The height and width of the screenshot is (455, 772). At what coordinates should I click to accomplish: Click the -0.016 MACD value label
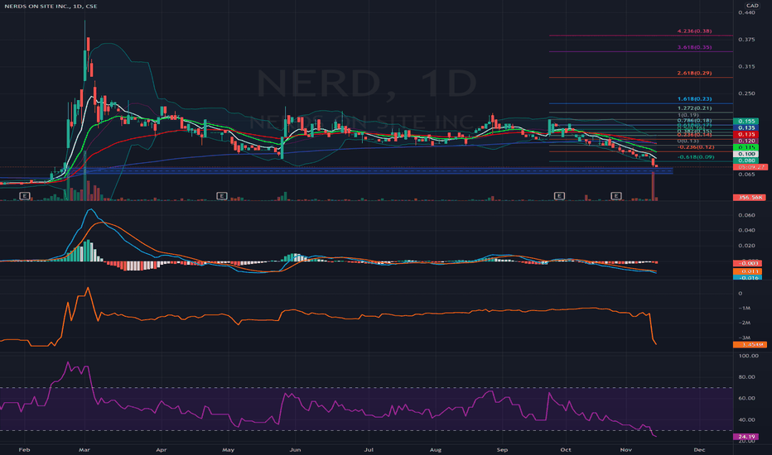click(747, 278)
